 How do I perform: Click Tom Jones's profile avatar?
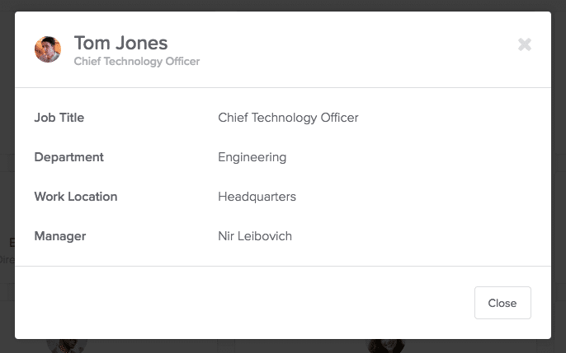[x=48, y=49]
